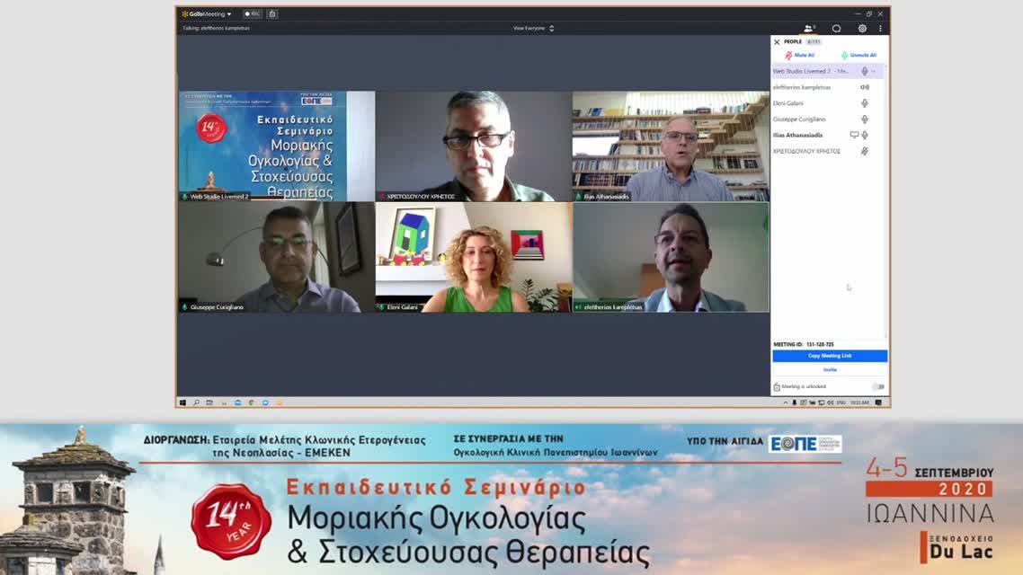Image resolution: width=1023 pixels, height=575 pixels.
Task: Click Giuseppe Curigliano's microphone icon
Action: coord(865,119)
